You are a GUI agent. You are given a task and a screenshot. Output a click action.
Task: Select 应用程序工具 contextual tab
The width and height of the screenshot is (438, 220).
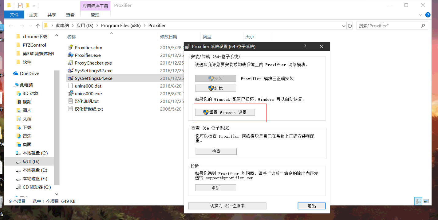pos(95,6)
